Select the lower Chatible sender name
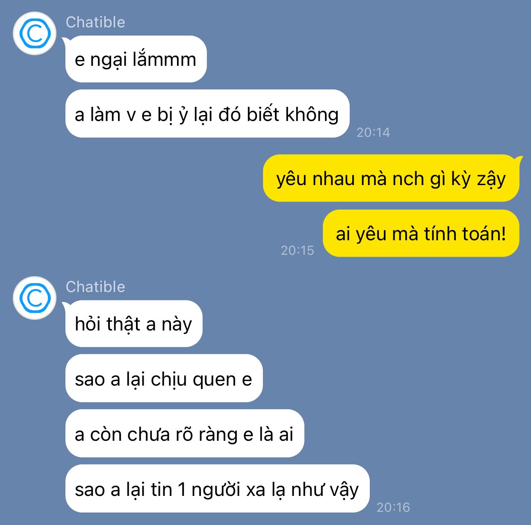This screenshot has height=525, width=531. (95, 287)
